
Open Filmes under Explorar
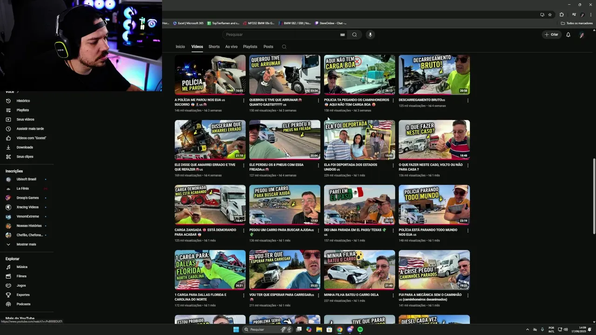(21, 276)
